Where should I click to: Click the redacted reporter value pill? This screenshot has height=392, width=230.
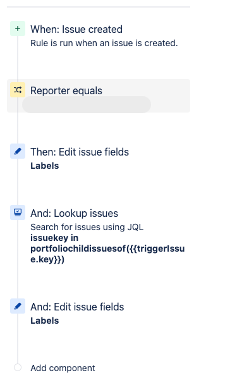[87, 104]
